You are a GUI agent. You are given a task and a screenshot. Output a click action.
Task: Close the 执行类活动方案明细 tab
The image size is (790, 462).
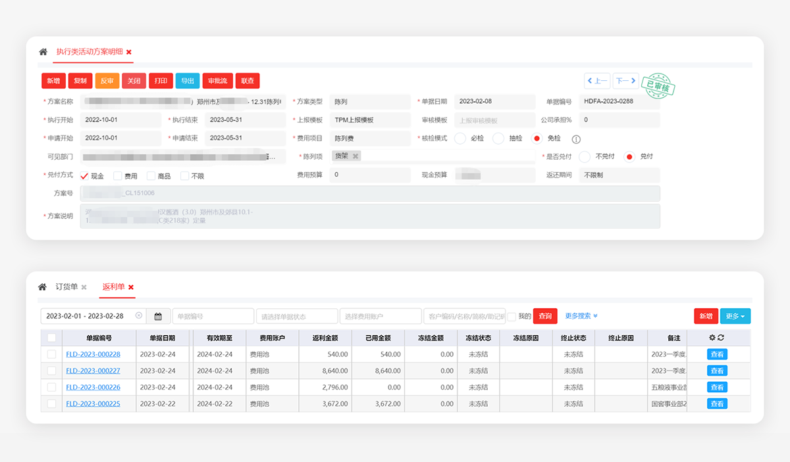129,52
